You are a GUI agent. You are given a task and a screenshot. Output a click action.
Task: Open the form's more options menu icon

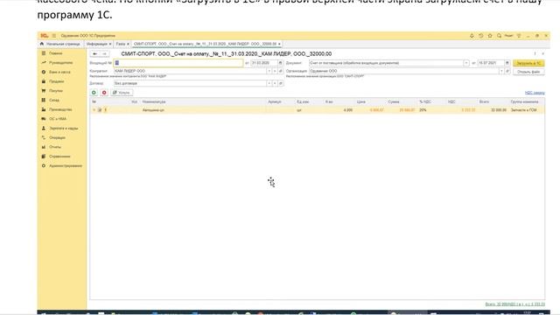pyautogui.click(x=535, y=54)
